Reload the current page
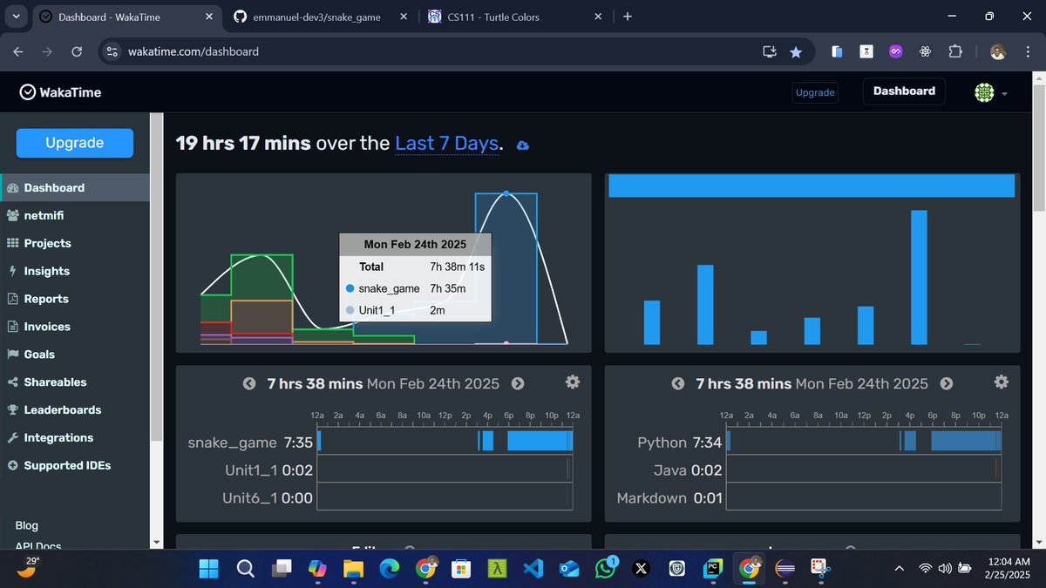1046x588 pixels. click(x=77, y=51)
